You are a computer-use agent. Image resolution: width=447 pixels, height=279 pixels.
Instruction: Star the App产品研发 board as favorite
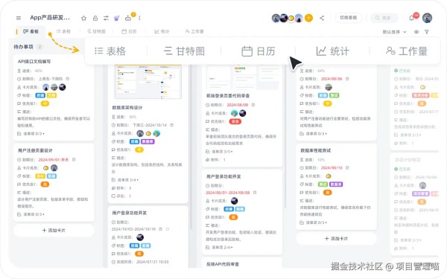(x=83, y=18)
